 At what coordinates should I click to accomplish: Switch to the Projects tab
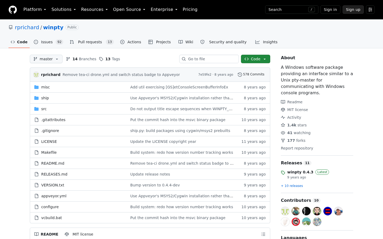tap(160, 42)
